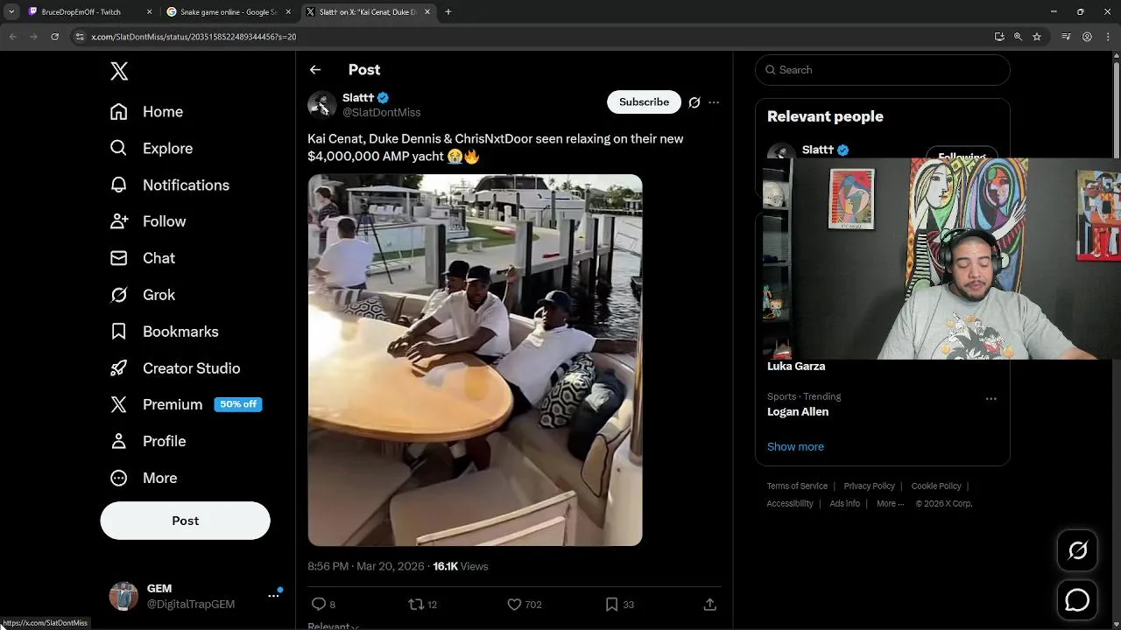Open Accessibility footer link
Image resolution: width=1121 pixels, height=630 pixels.
(790, 504)
